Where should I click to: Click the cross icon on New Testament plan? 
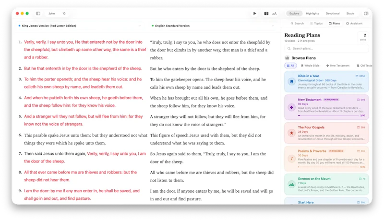click(x=291, y=107)
